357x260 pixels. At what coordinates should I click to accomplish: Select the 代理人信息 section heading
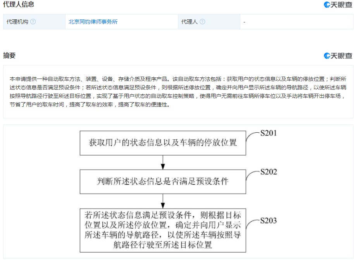(x=19, y=4)
